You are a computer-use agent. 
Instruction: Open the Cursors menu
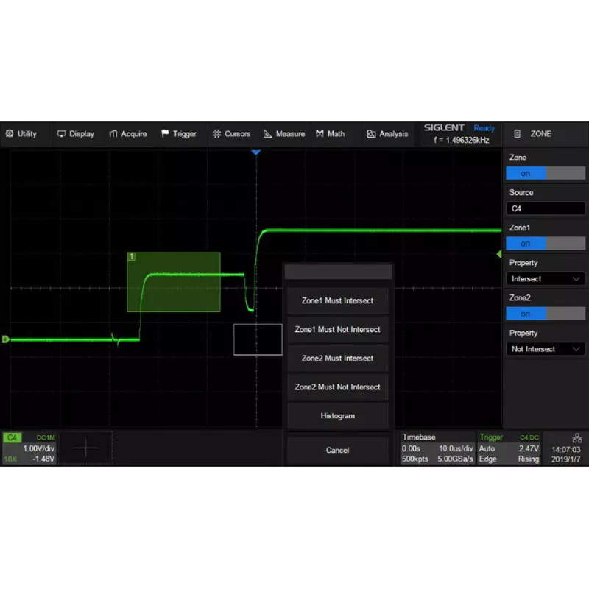[231, 134]
